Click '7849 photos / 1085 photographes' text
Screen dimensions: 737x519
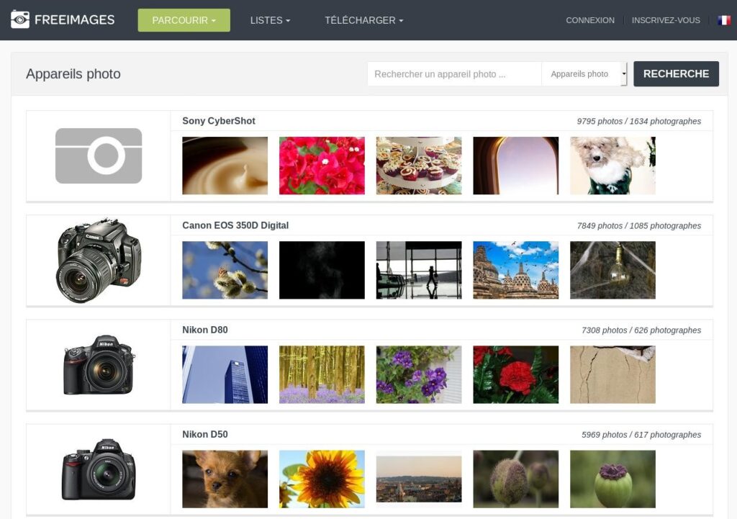point(639,225)
